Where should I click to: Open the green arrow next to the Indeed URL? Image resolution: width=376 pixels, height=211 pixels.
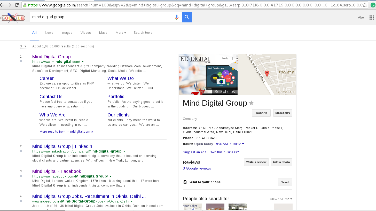coord(132,201)
